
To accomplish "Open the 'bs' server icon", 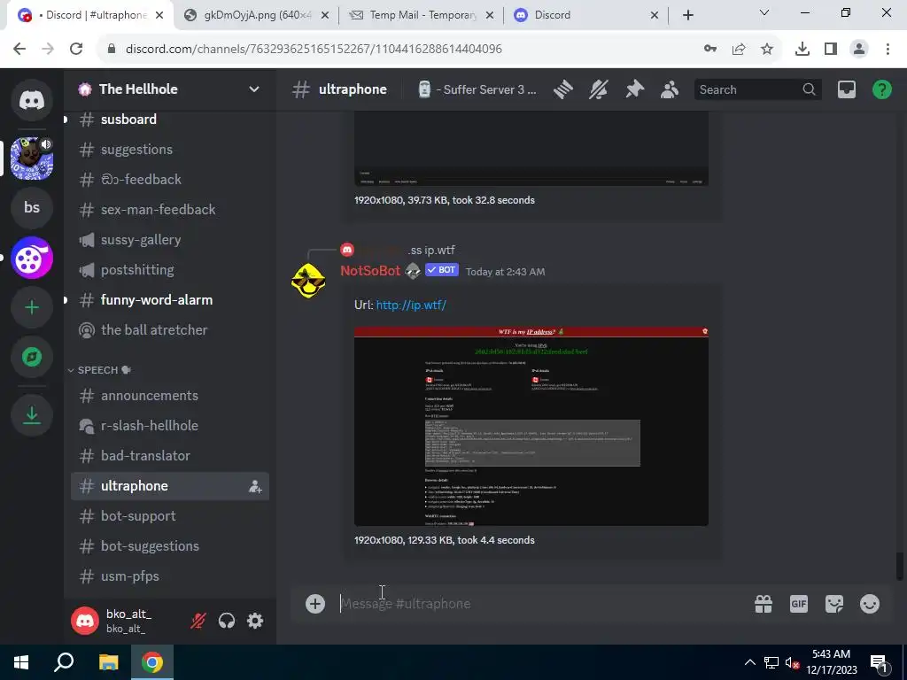I will [x=32, y=207].
